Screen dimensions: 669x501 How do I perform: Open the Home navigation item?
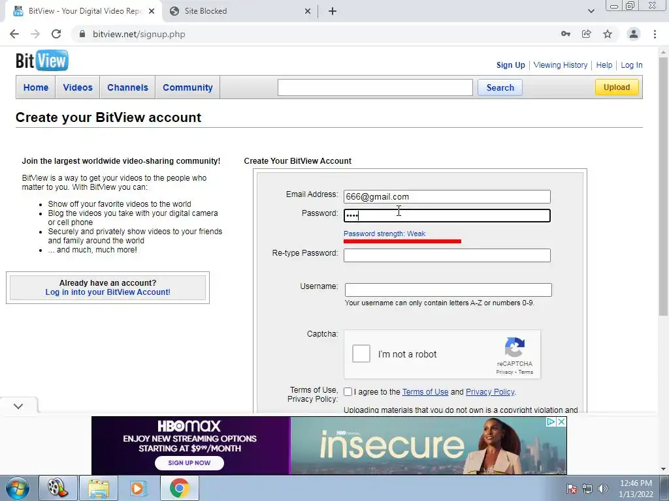click(36, 87)
